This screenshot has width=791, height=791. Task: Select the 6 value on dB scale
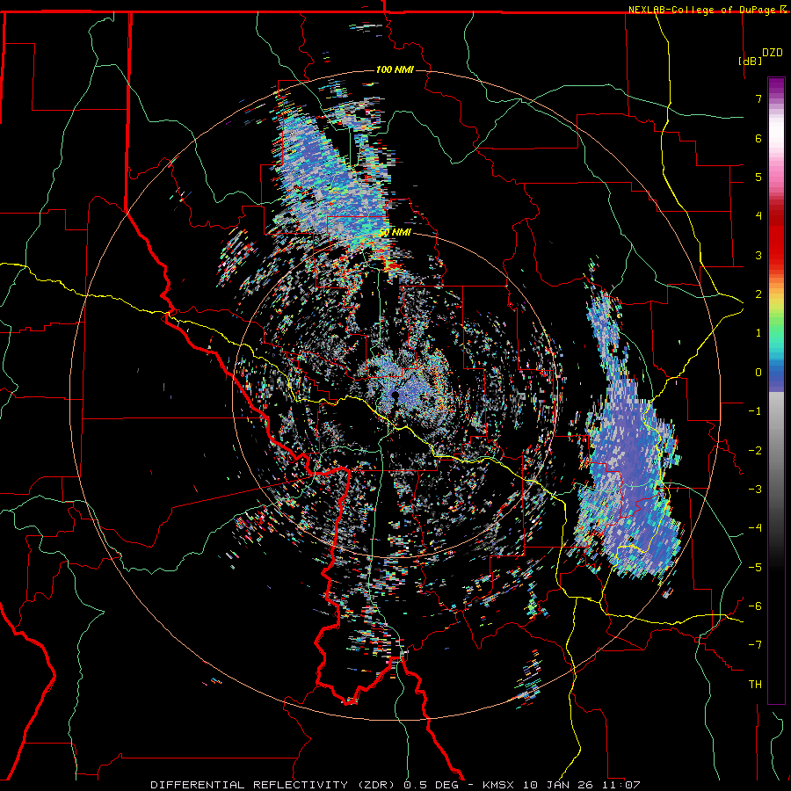(x=758, y=138)
